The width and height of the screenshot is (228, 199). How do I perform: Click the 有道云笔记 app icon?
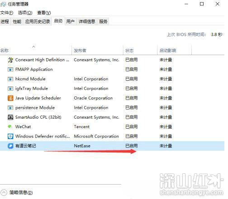(x=10, y=146)
